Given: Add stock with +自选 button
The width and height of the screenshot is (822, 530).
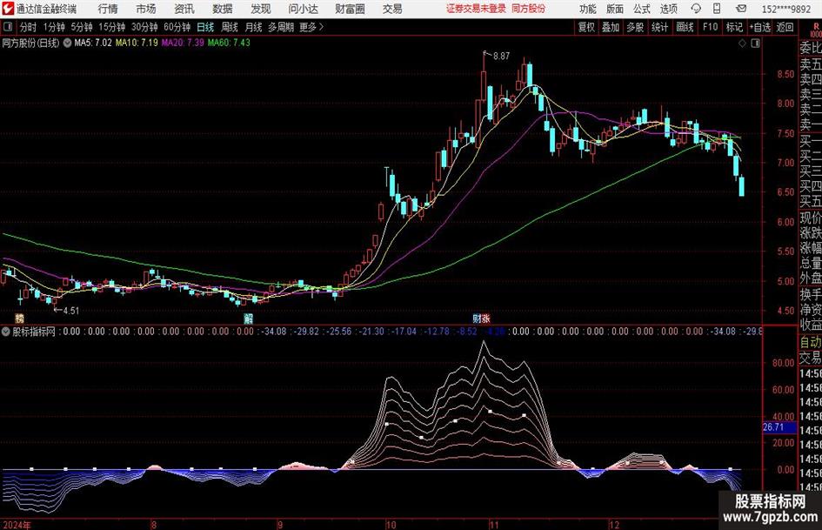Looking at the screenshot, I should click(x=759, y=27).
